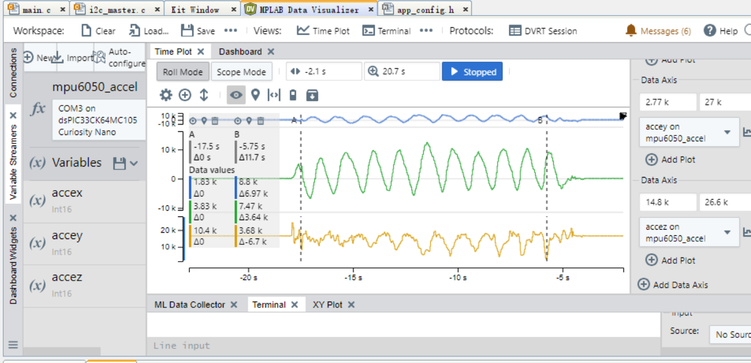This screenshot has width=751, height=363.
Task: Click cursor B's pin icon
Action: 249,121
